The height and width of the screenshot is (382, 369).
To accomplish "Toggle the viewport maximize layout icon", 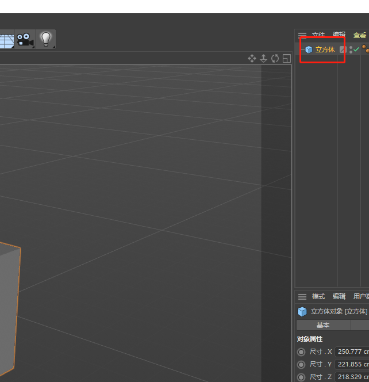I will point(287,59).
